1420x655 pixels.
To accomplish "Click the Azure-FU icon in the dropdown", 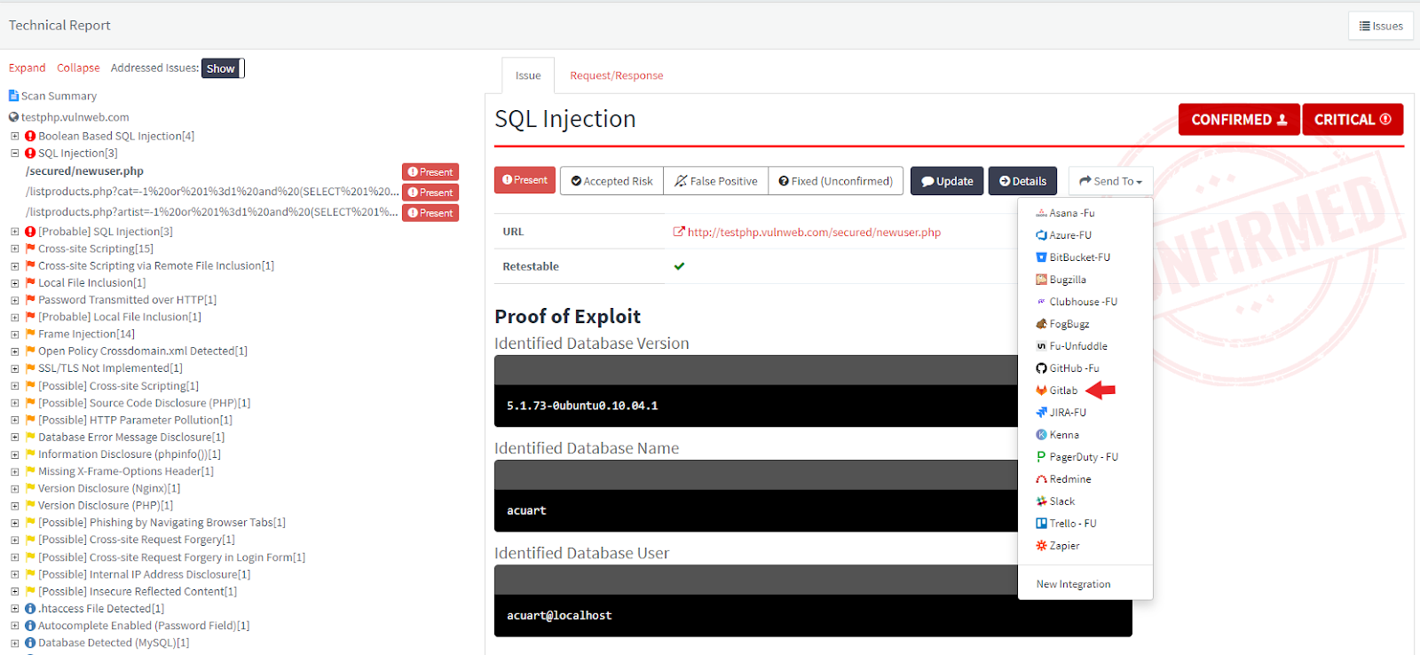I will 1041,235.
